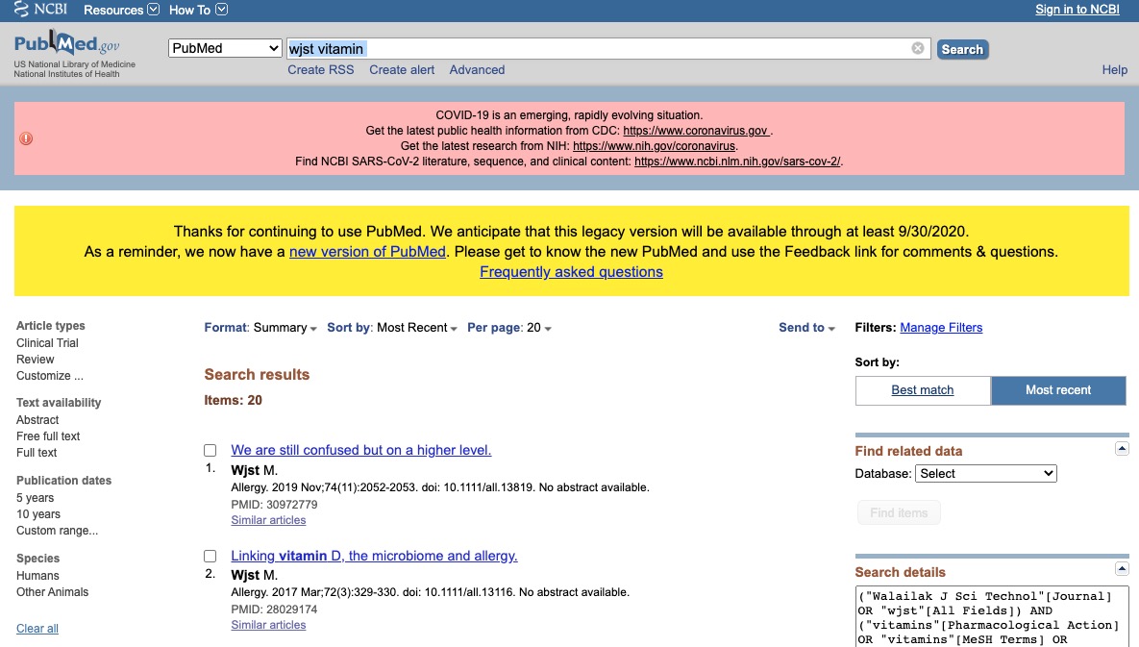1139x647 pixels.
Task: Open the NCBI sars-cov-2 link
Action: (x=736, y=162)
